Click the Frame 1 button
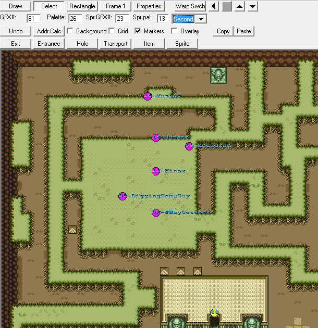Viewport: 318px width, 328px height. tap(115, 6)
